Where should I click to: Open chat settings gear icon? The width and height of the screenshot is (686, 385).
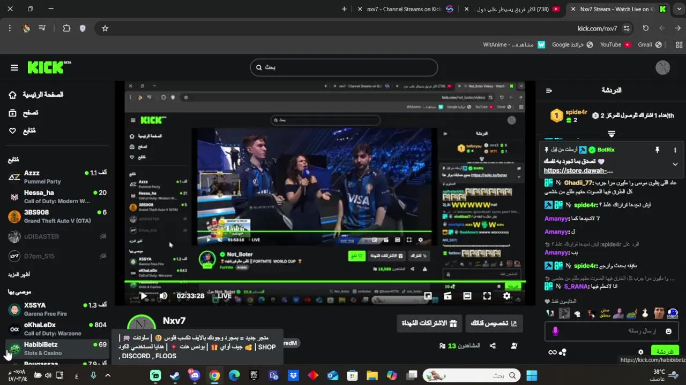(640, 352)
